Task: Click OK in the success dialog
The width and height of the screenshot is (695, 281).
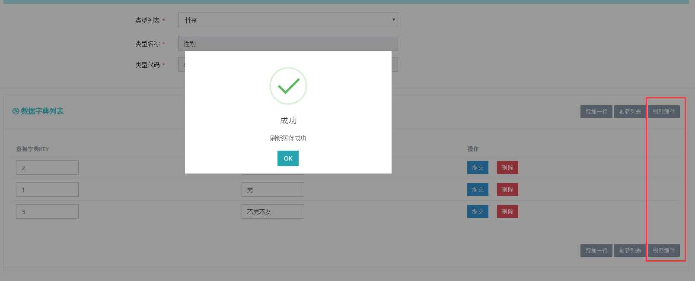Action: pyautogui.click(x=288, y=158)
